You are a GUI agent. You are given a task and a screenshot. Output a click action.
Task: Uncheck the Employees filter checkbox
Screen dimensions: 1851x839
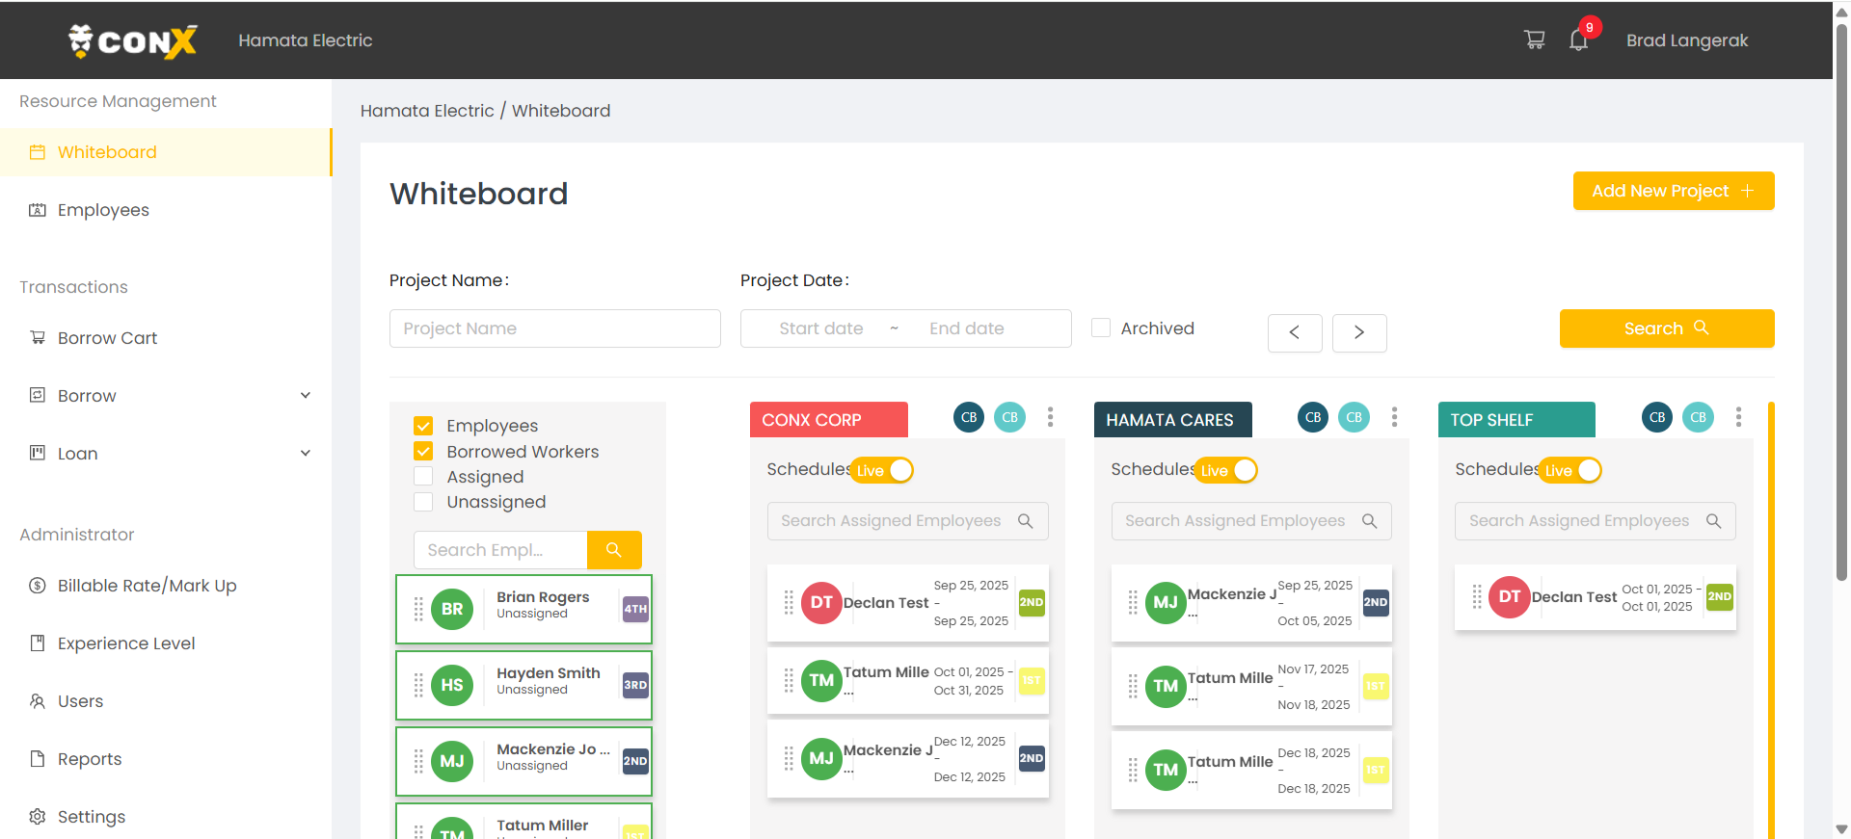coord(423,426)
